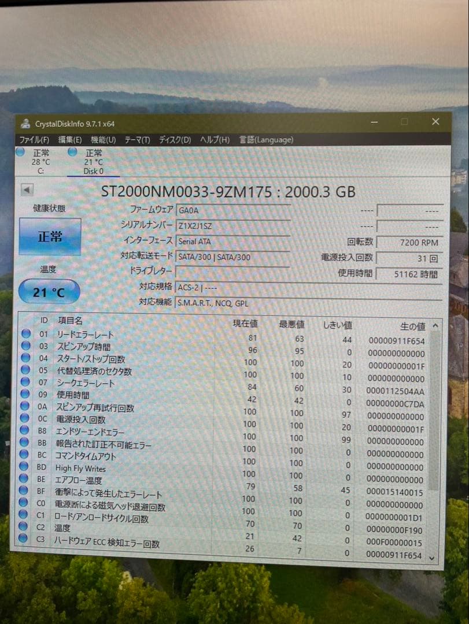
Task: Click status orb for ID BD High Fly Writes
Action: click(x=24, y=466)
